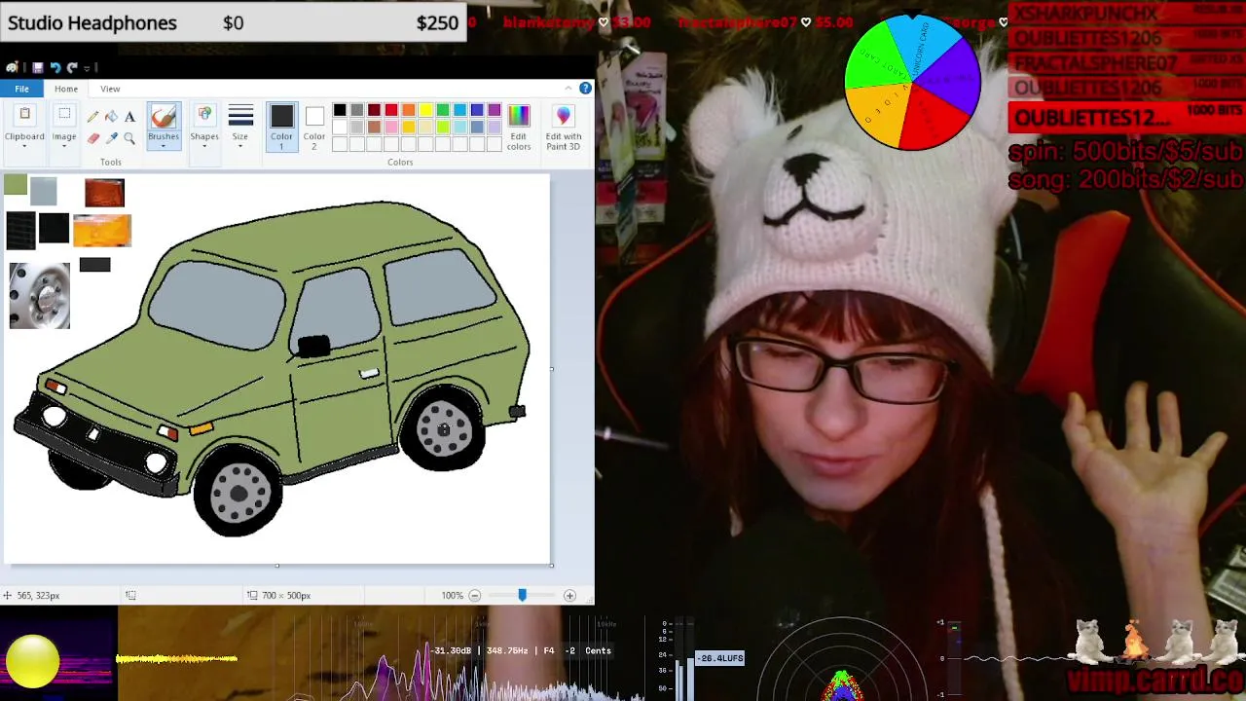Switch to the Home ribbon tab
This screenshot has width=1246, height=701.
click(x=66, y=89)
